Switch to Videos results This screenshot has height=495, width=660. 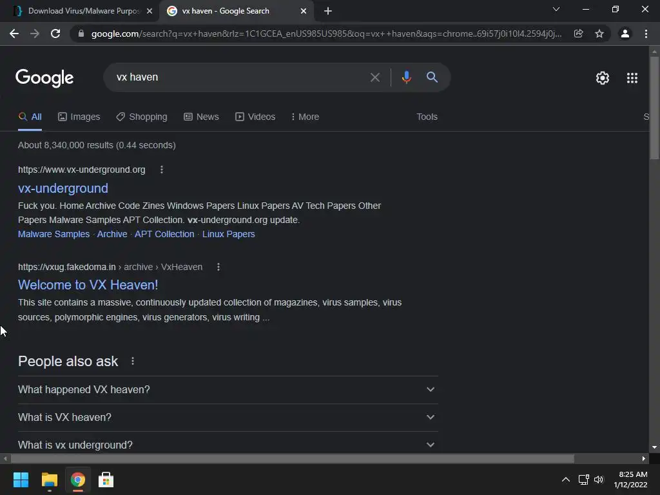tap(255, 117)
